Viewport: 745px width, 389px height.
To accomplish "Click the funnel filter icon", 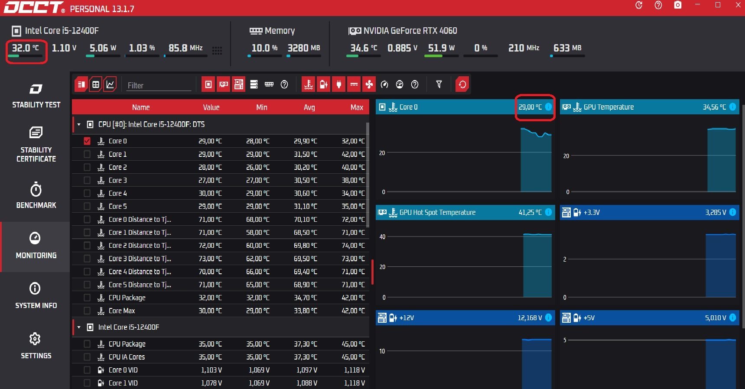I will 439,84.
